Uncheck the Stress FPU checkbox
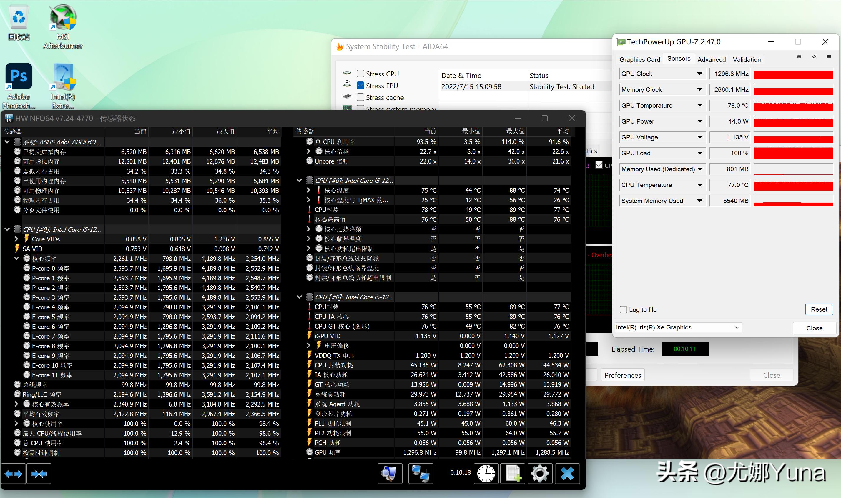 [360, 86]
